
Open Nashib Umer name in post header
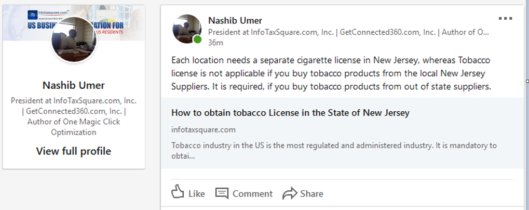tap(235, 21)
